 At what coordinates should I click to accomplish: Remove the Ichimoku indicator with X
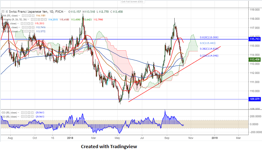coord(45,20)
